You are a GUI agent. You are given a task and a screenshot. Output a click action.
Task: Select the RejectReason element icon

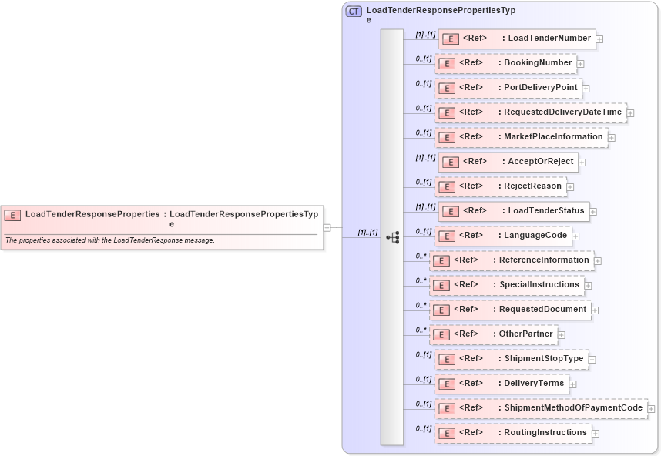(447, 186)
